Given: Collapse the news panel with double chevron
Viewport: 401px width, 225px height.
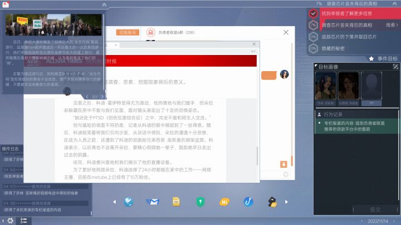Looking at the screenshot, I should pyautogui.click(x=104, y=4).
